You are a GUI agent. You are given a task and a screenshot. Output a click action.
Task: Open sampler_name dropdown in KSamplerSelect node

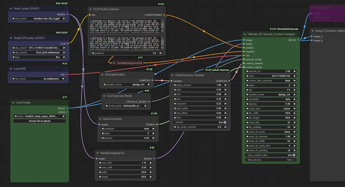point(127,85)
